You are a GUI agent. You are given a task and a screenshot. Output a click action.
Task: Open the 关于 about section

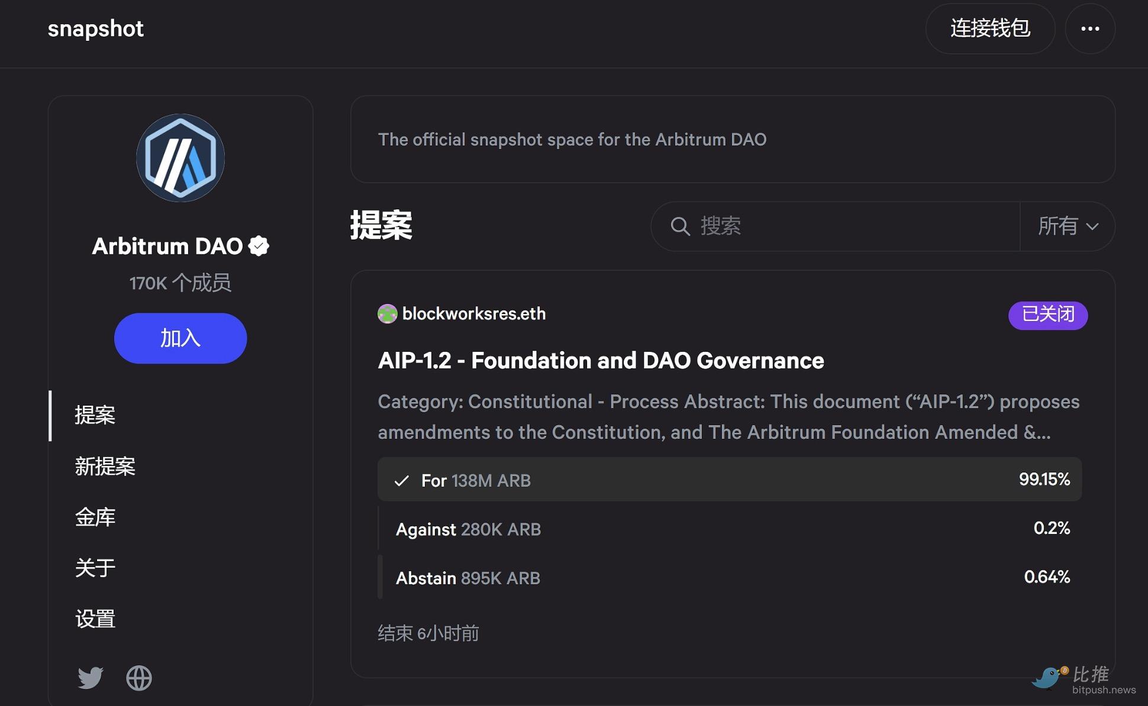95,568
